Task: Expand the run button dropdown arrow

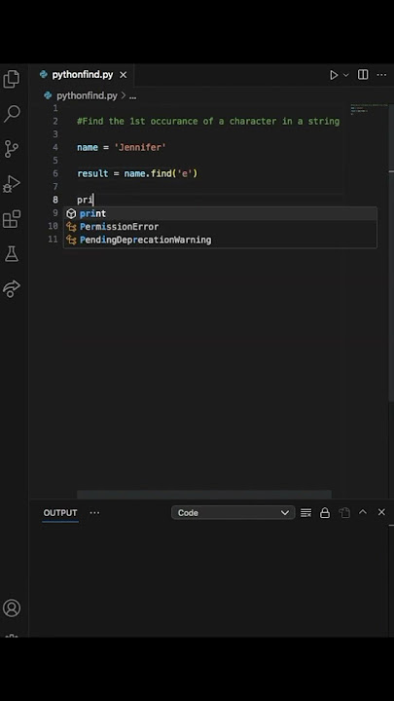Action: [345, 75]
